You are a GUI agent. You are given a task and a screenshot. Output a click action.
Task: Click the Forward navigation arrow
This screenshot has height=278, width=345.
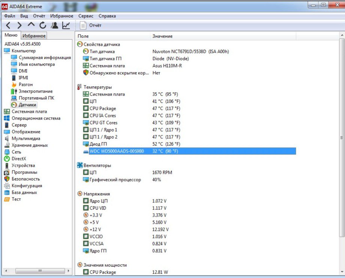click(19, 25)
